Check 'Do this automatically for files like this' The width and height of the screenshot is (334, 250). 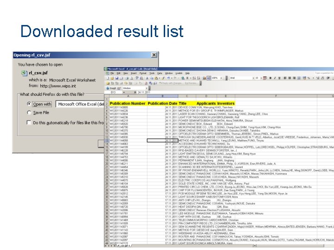tap(29, 122)
